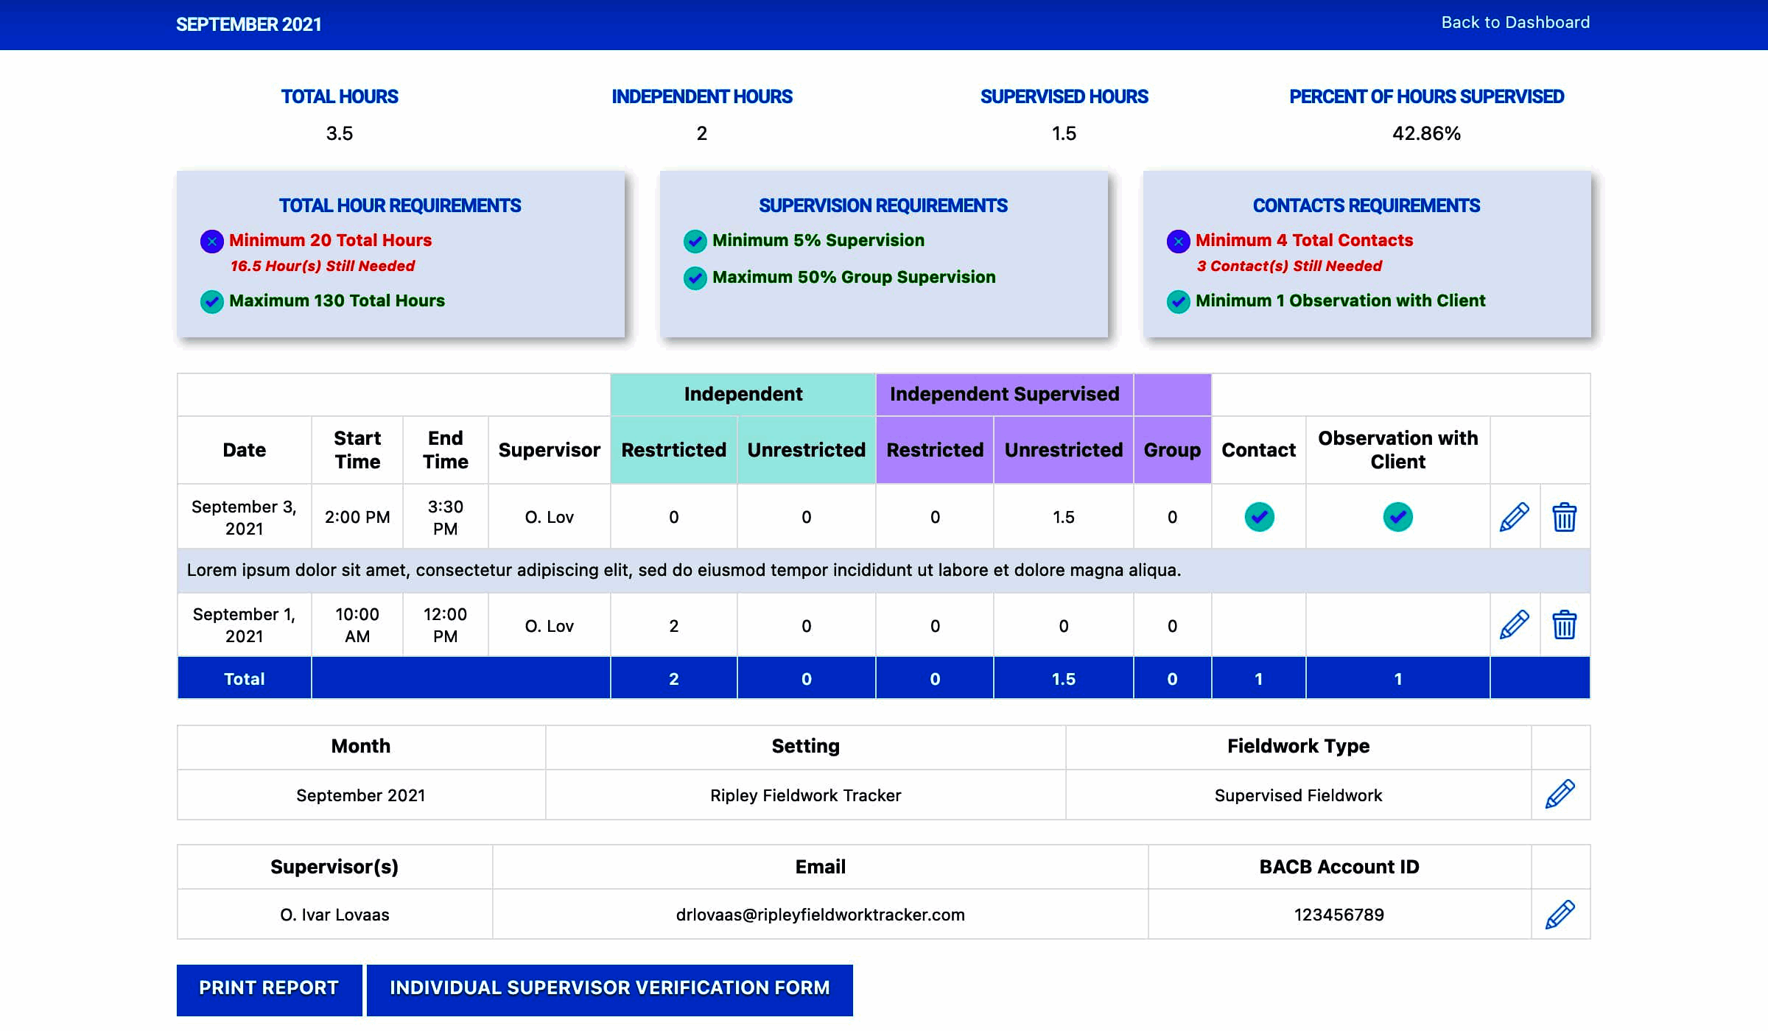Click the 'September 2021' month cell
1768x1031 pixels.
click(x=361, y=795)
